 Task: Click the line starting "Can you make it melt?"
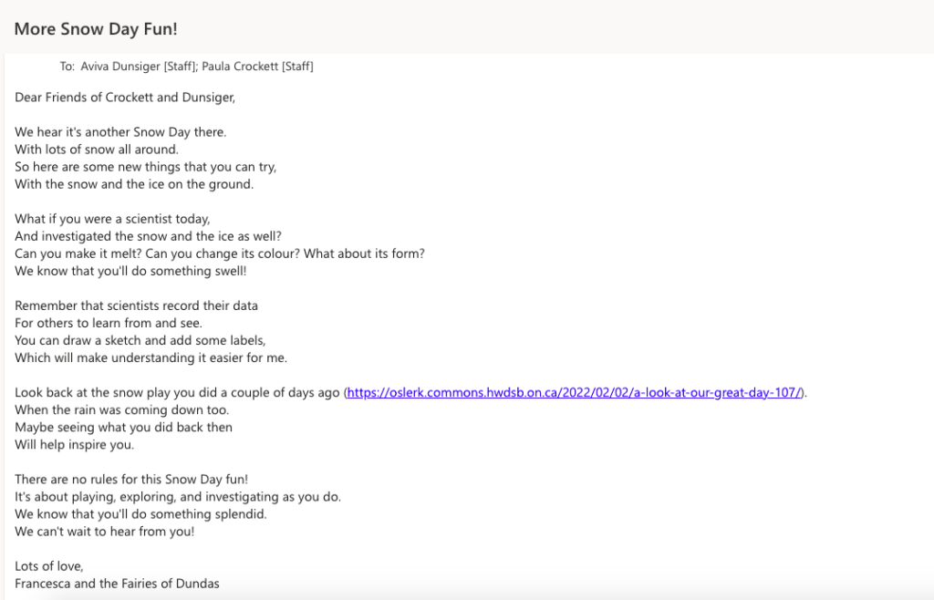click(x=220, y=253)
